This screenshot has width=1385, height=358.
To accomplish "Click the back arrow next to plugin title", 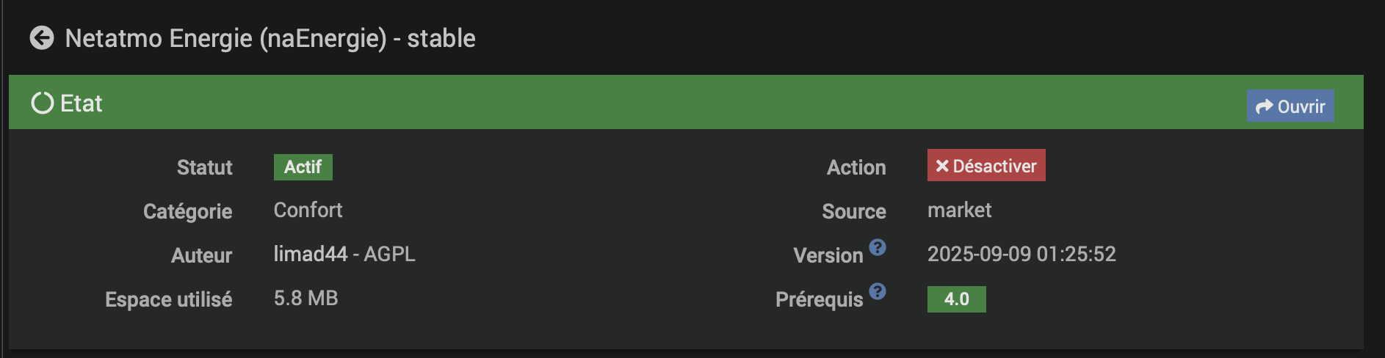I will [x=42, y=37].
